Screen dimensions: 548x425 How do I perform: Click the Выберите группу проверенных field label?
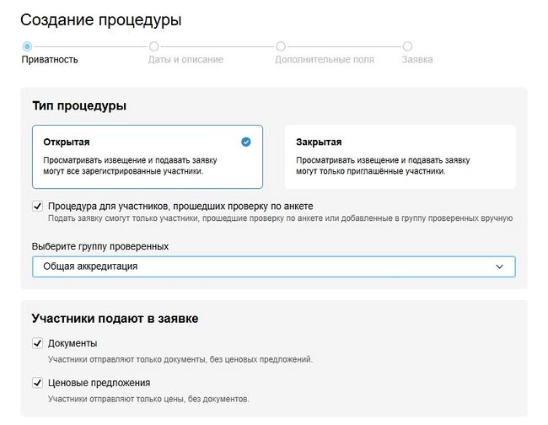tap(100, 246)
